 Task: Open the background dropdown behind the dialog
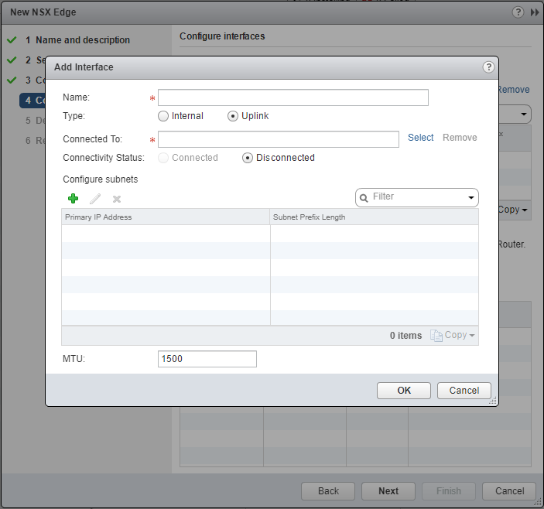tap(524, 114)
